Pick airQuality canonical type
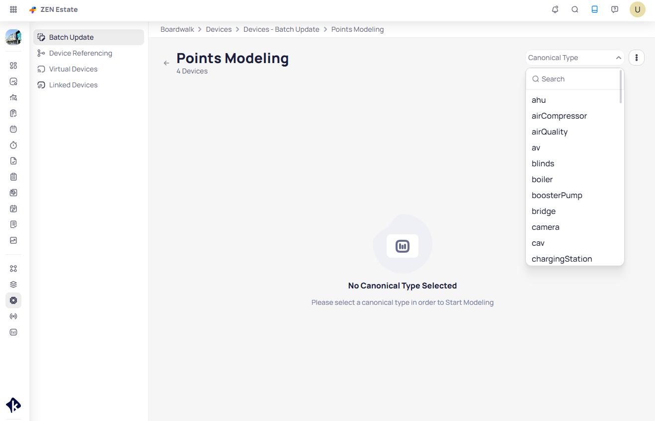The width and height of the screenshot is (655, 421). [x=573, y=132]
